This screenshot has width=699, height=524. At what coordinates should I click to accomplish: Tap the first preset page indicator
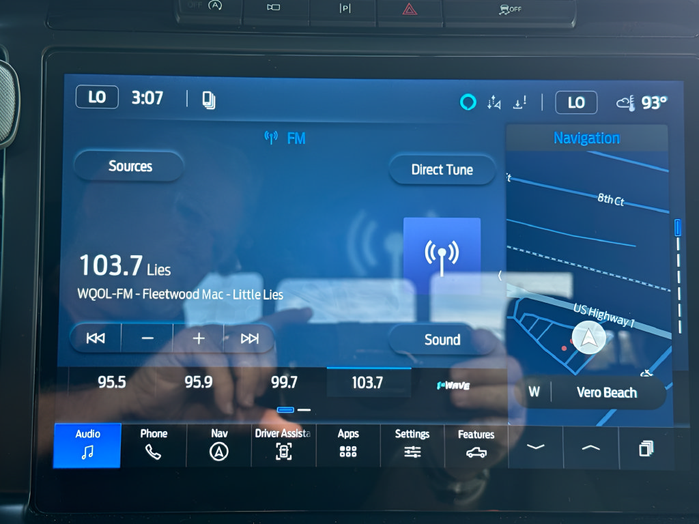[285, 410]
